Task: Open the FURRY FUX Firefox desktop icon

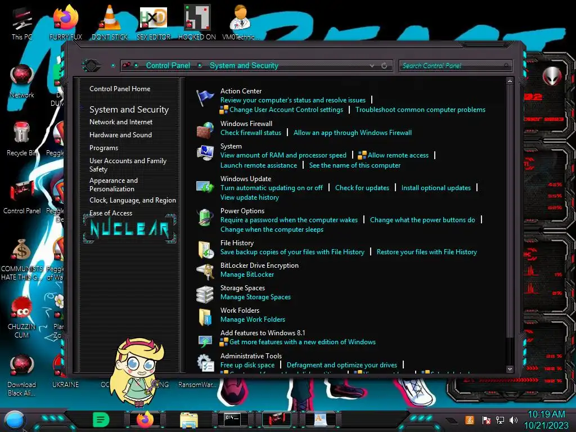Action: [x=66, y=17]
